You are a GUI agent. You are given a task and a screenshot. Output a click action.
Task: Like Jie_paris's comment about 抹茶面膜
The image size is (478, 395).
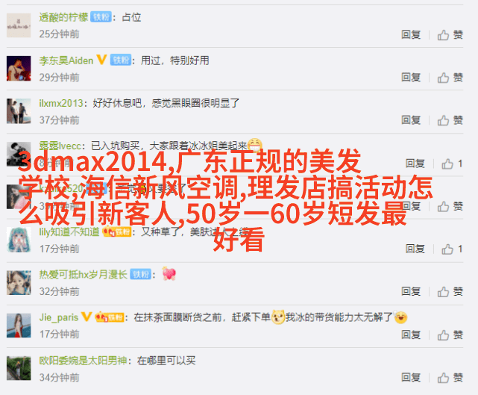(450, 335)
